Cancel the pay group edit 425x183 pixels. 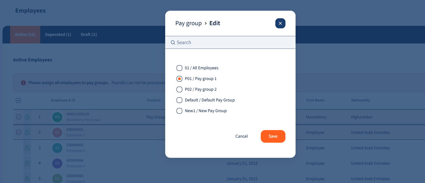[241, 136]
